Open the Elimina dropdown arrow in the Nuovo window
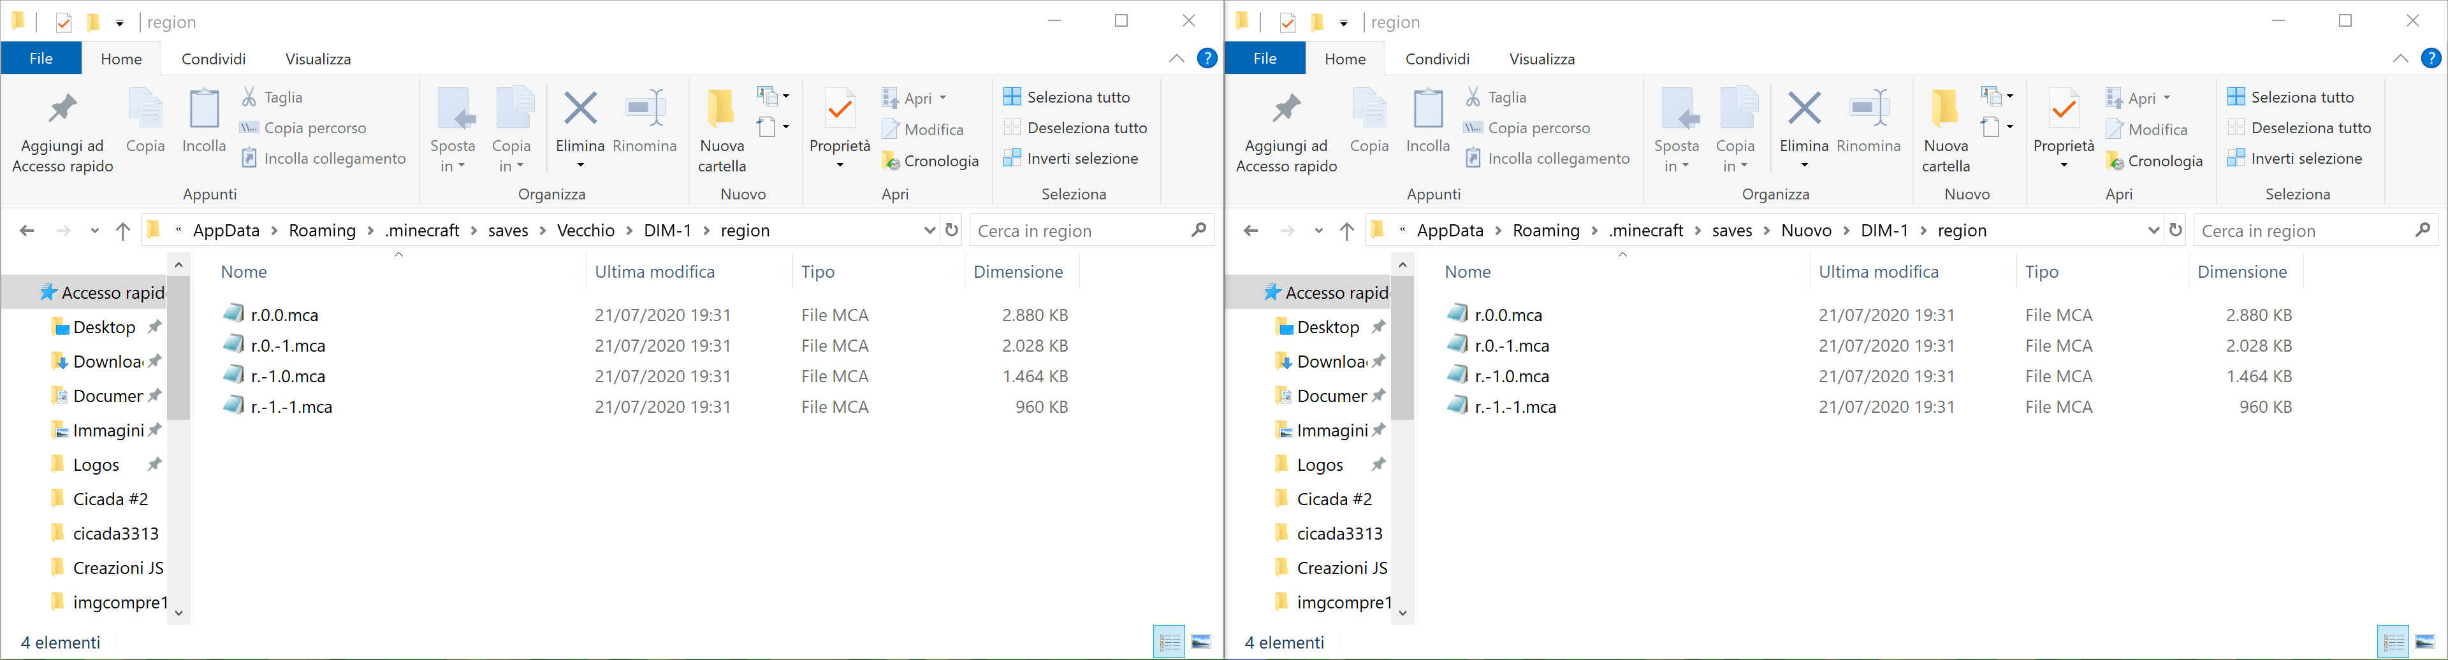 tap(1803, 165)
